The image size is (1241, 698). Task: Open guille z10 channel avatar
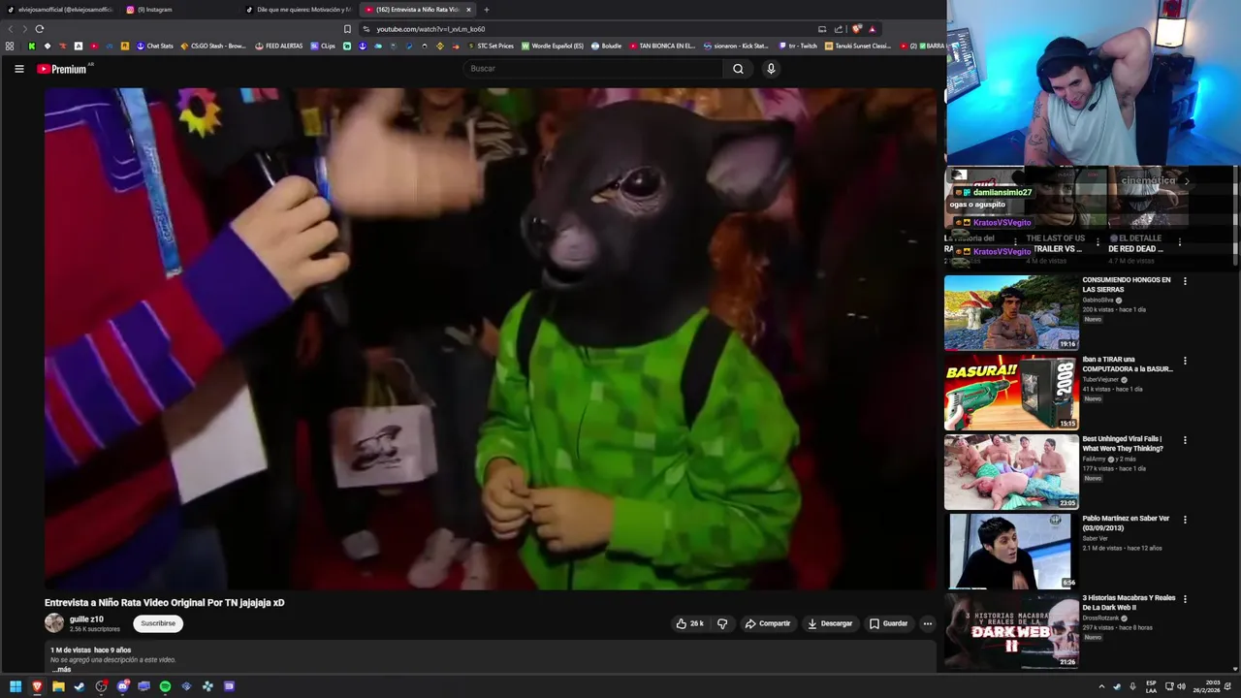tap(54, 623)
